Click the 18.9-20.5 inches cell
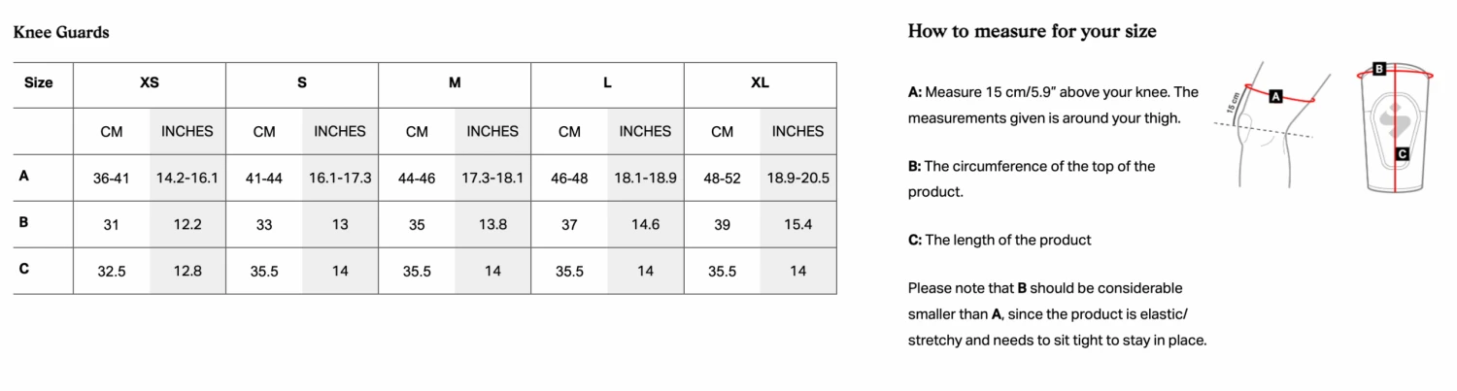 [x=798, y=179]
